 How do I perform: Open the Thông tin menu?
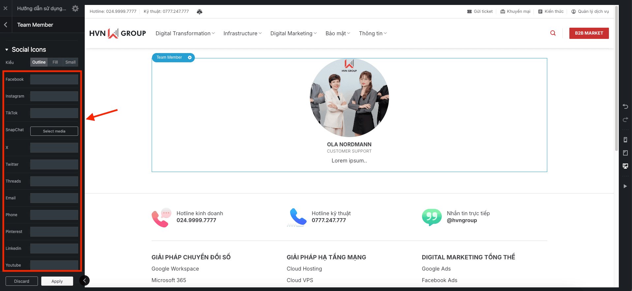(x=373, y=33)
